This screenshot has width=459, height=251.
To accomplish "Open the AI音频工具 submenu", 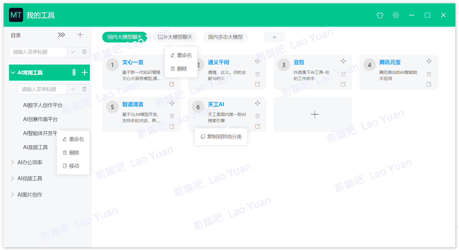I will [x=35, y=147].
